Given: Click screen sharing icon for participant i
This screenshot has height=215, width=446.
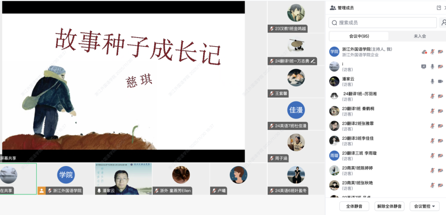Looking at the screenshot, I should coord(424,67).
